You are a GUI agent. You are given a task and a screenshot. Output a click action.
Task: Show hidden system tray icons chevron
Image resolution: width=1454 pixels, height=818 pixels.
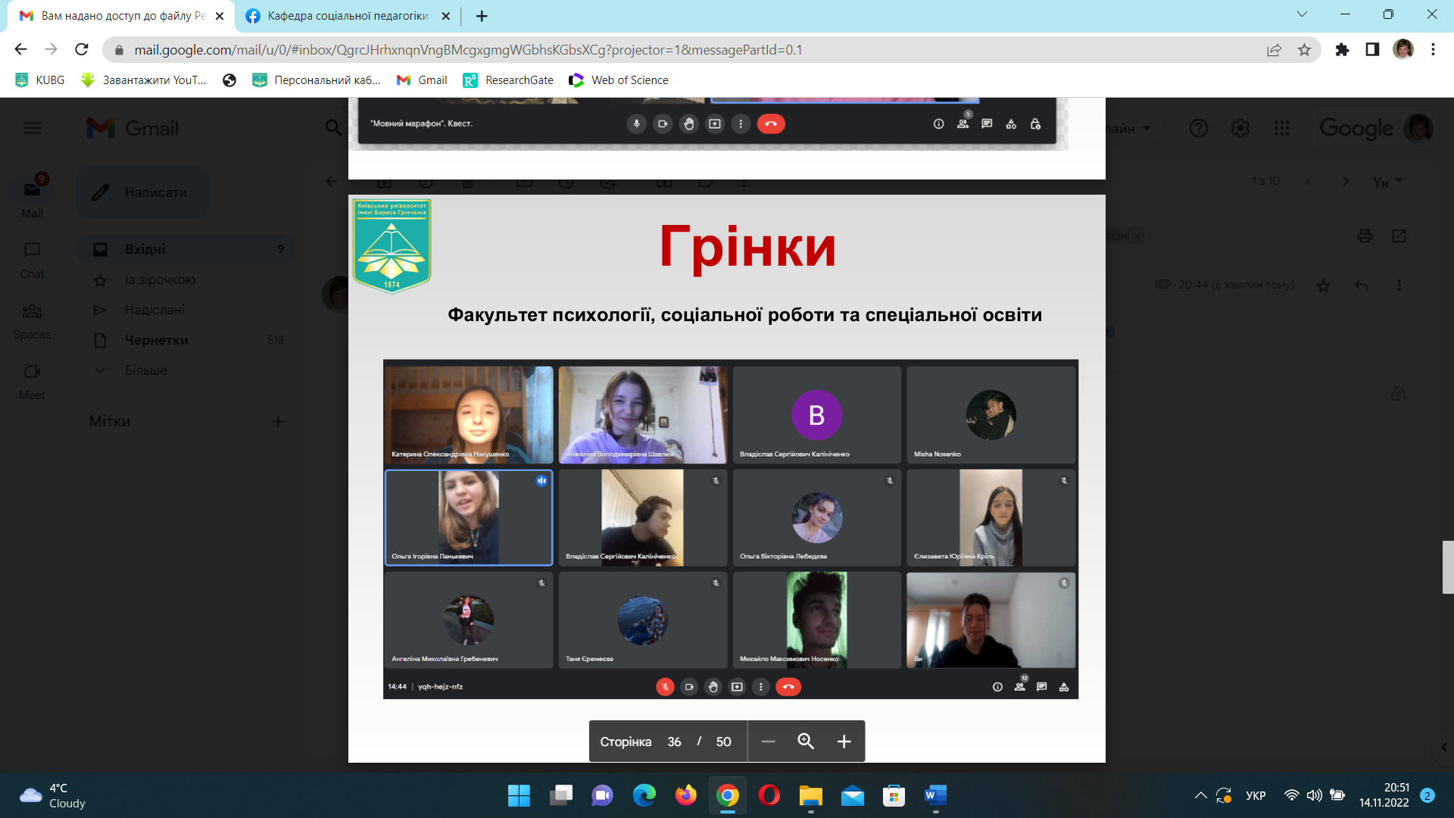tap(1200, 795)
